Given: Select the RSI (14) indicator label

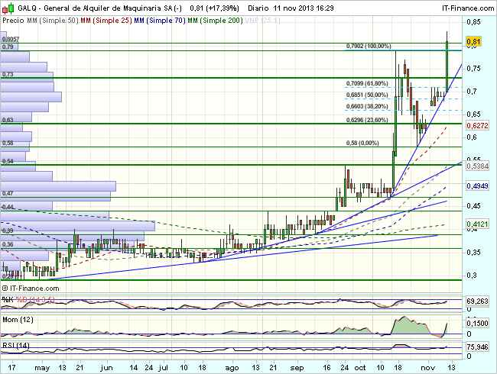Looking at the screenshot, I should click(x=16, y=345).
